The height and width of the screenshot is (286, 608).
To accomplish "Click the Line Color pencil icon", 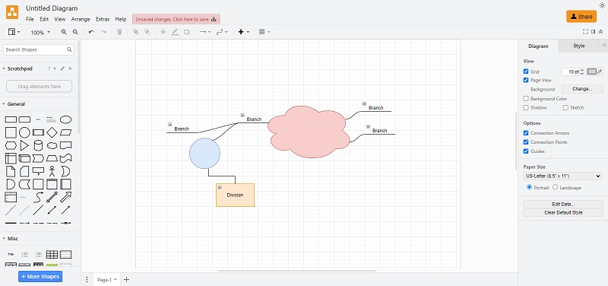I will click(176, 32).
